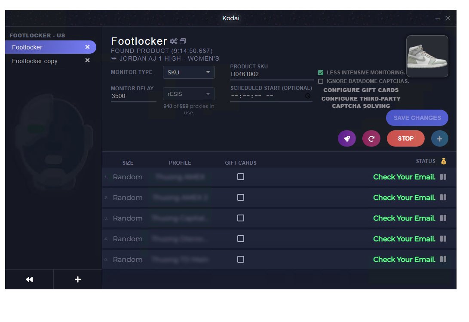Select the Footlocker task group in sidebar
The width and height of the screenshot is (469, 322).
51,47
